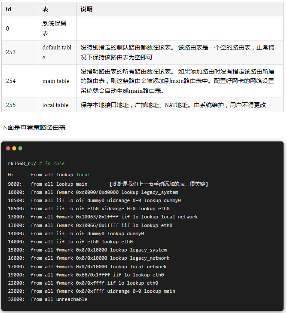Click the green dot in code block header
The image size is (287, 313).
(x=20, y=148)
